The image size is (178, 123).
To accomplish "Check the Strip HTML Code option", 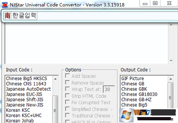I will (x=68, y=96).
